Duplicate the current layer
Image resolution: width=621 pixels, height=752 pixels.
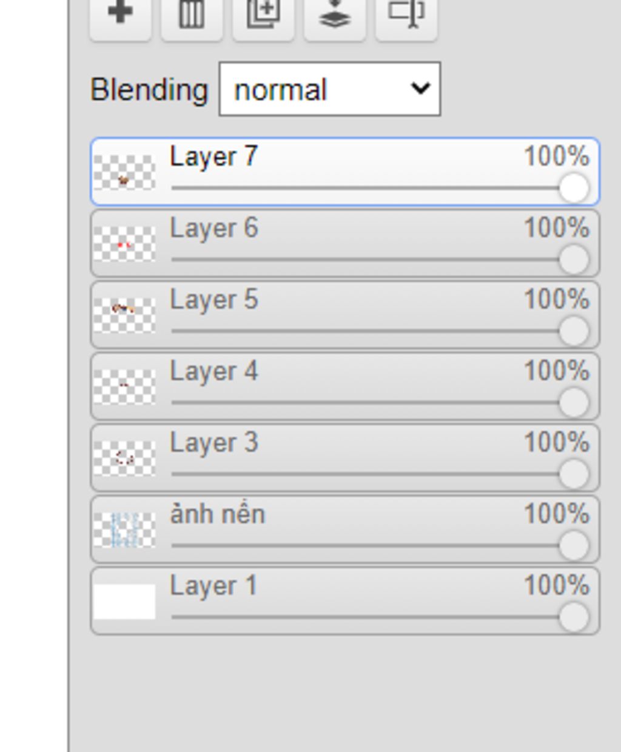click(263, 17)
